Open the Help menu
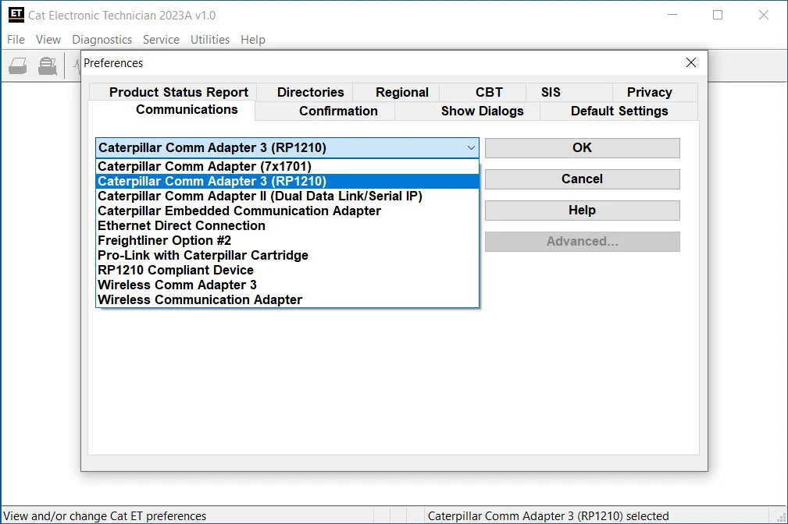Image resolution: width=788 pixels, height=524 pixels. click(253, 40)
